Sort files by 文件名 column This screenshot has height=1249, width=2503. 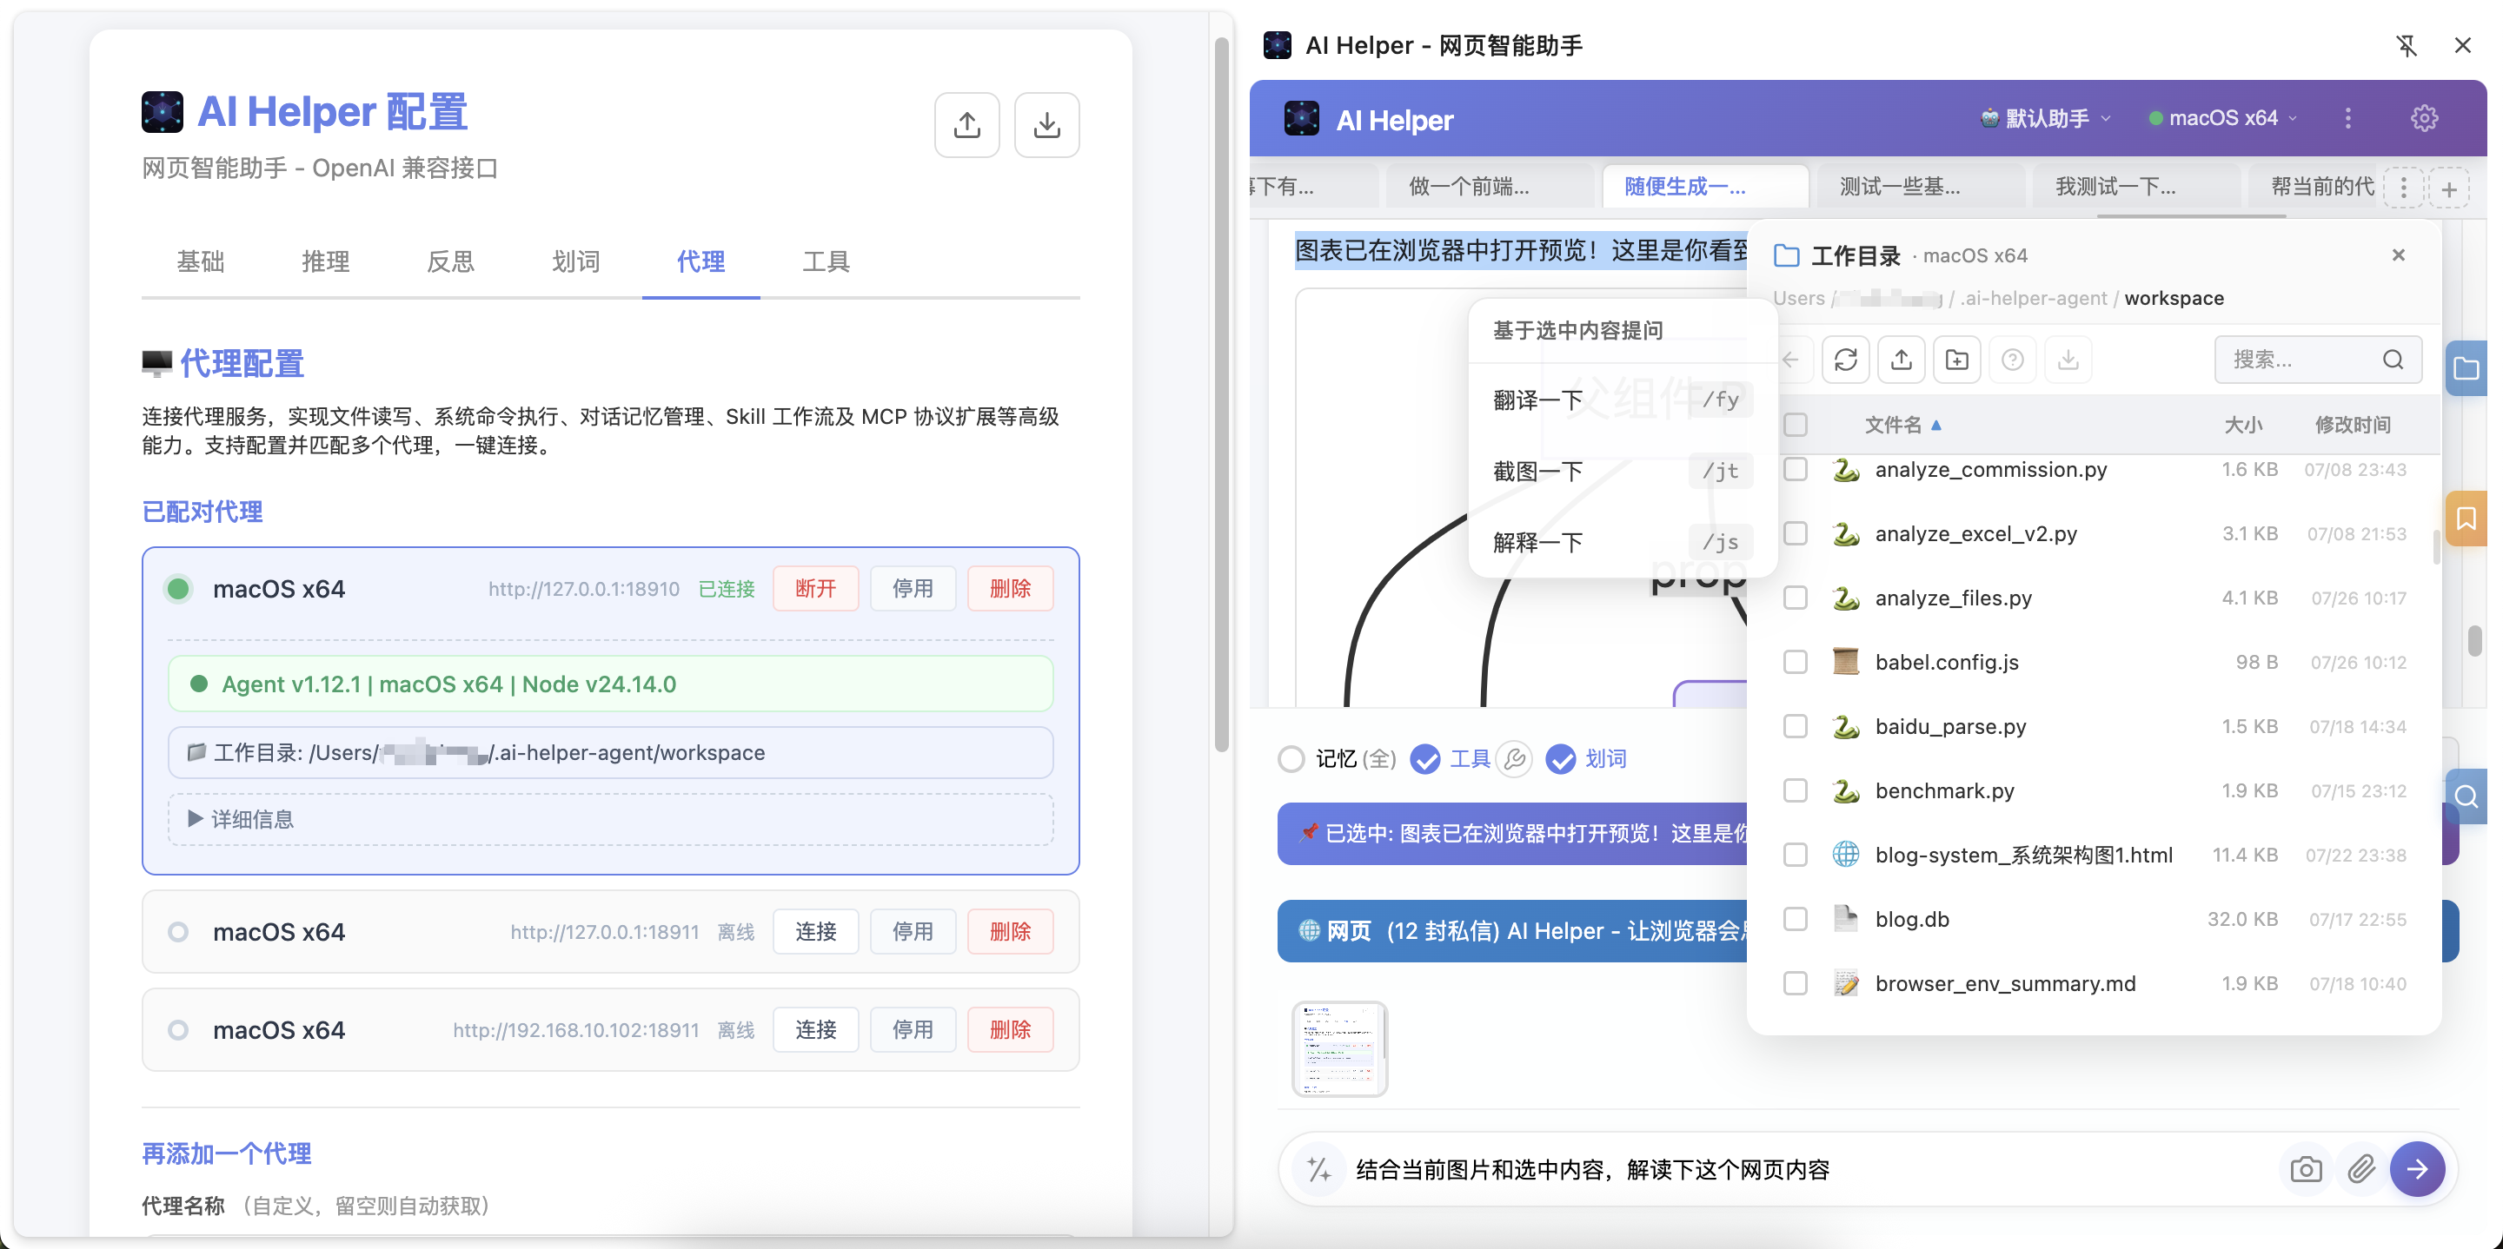tap(1902, 425)
